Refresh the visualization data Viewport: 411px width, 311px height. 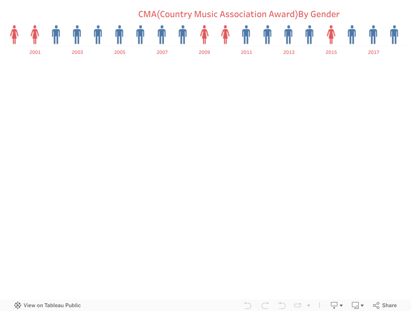coord(298,305)
